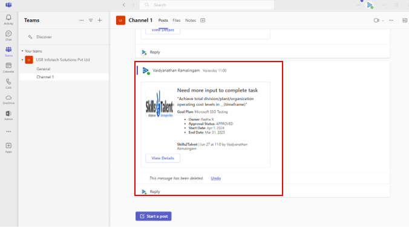Image resolution: width=409 pixels, height=228 pixels.
Task: Go forward with the navigation arrow
Action: (133, 5)
